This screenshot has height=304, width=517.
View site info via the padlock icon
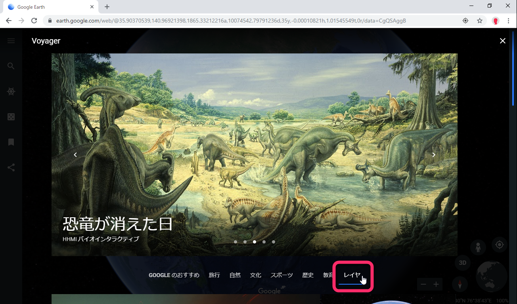[x=50, y=21]
